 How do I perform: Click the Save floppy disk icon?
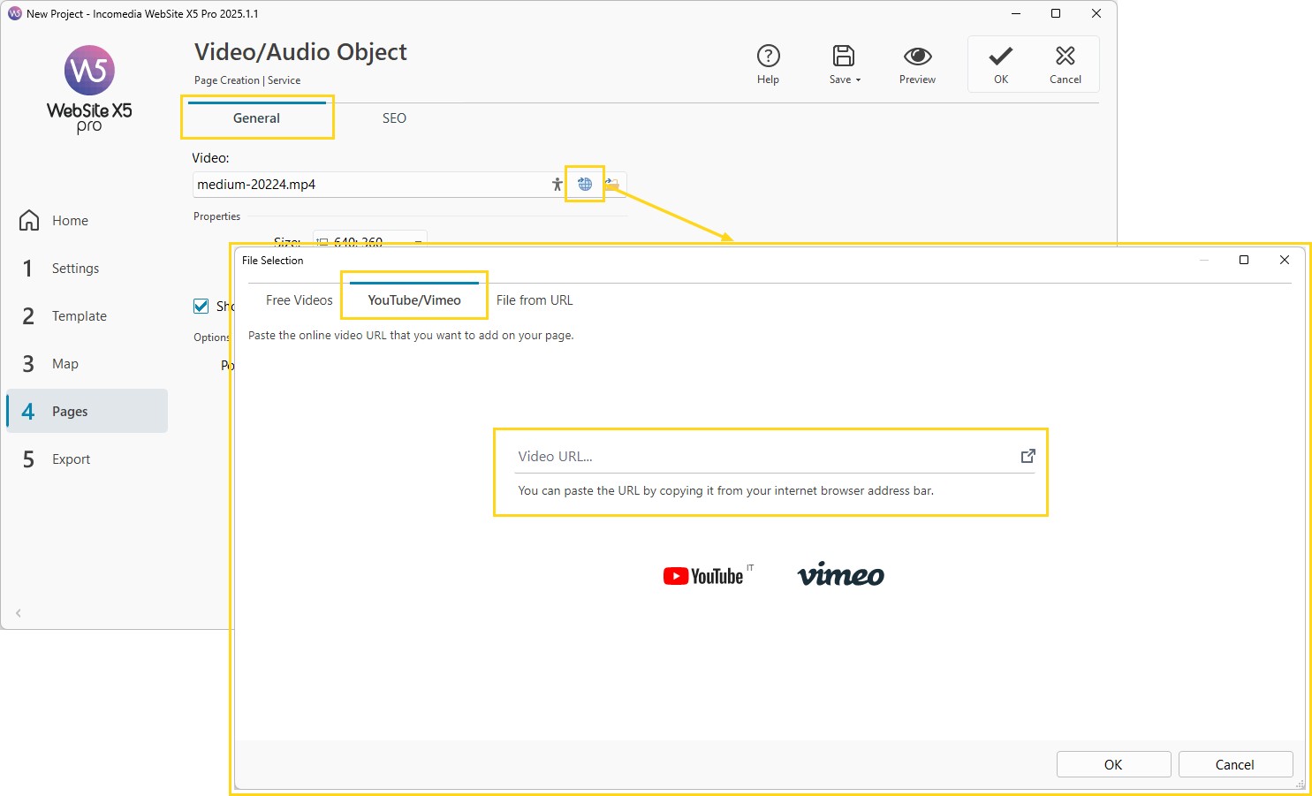(x=843, y=56)
